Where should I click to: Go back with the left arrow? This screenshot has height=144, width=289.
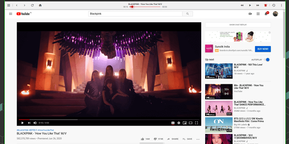[x=17, y=5]
